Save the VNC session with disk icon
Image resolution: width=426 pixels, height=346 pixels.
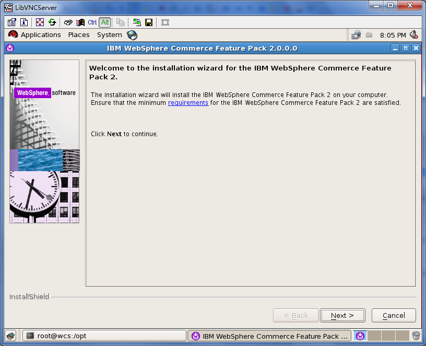149,22
